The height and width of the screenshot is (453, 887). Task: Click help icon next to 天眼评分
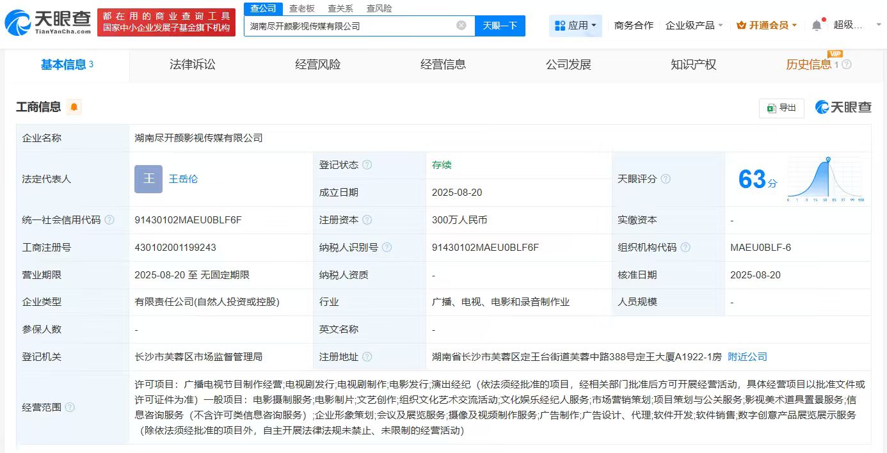[666, 179]
